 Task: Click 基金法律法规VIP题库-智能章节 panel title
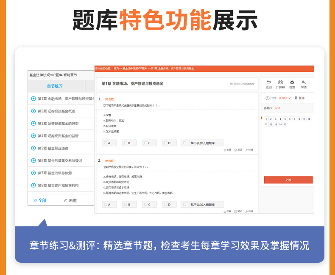(53, 75)
